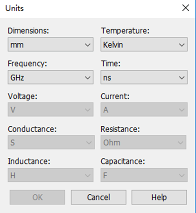Screen dimensions: 196x213
Task: Click the chevron arrow of Frequency field
Action: tap(88, 77)
